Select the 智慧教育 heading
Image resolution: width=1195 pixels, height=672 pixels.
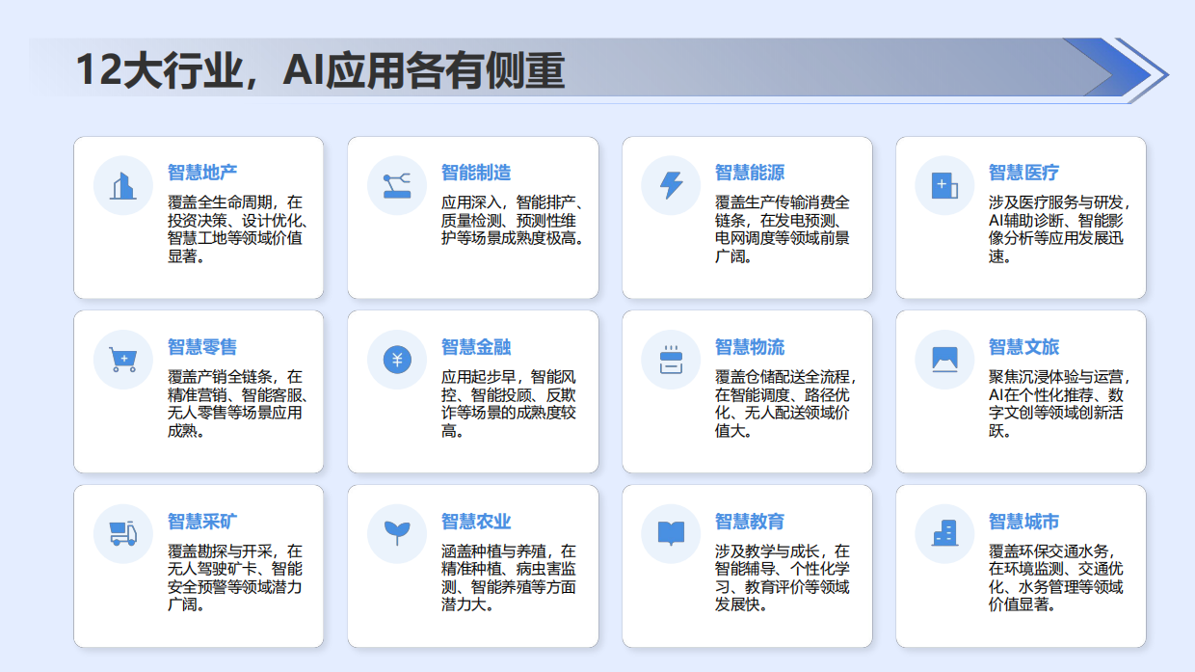[748, 522]
